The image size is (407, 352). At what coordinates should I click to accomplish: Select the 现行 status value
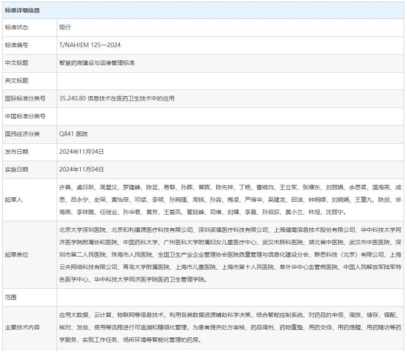(65, 27)
